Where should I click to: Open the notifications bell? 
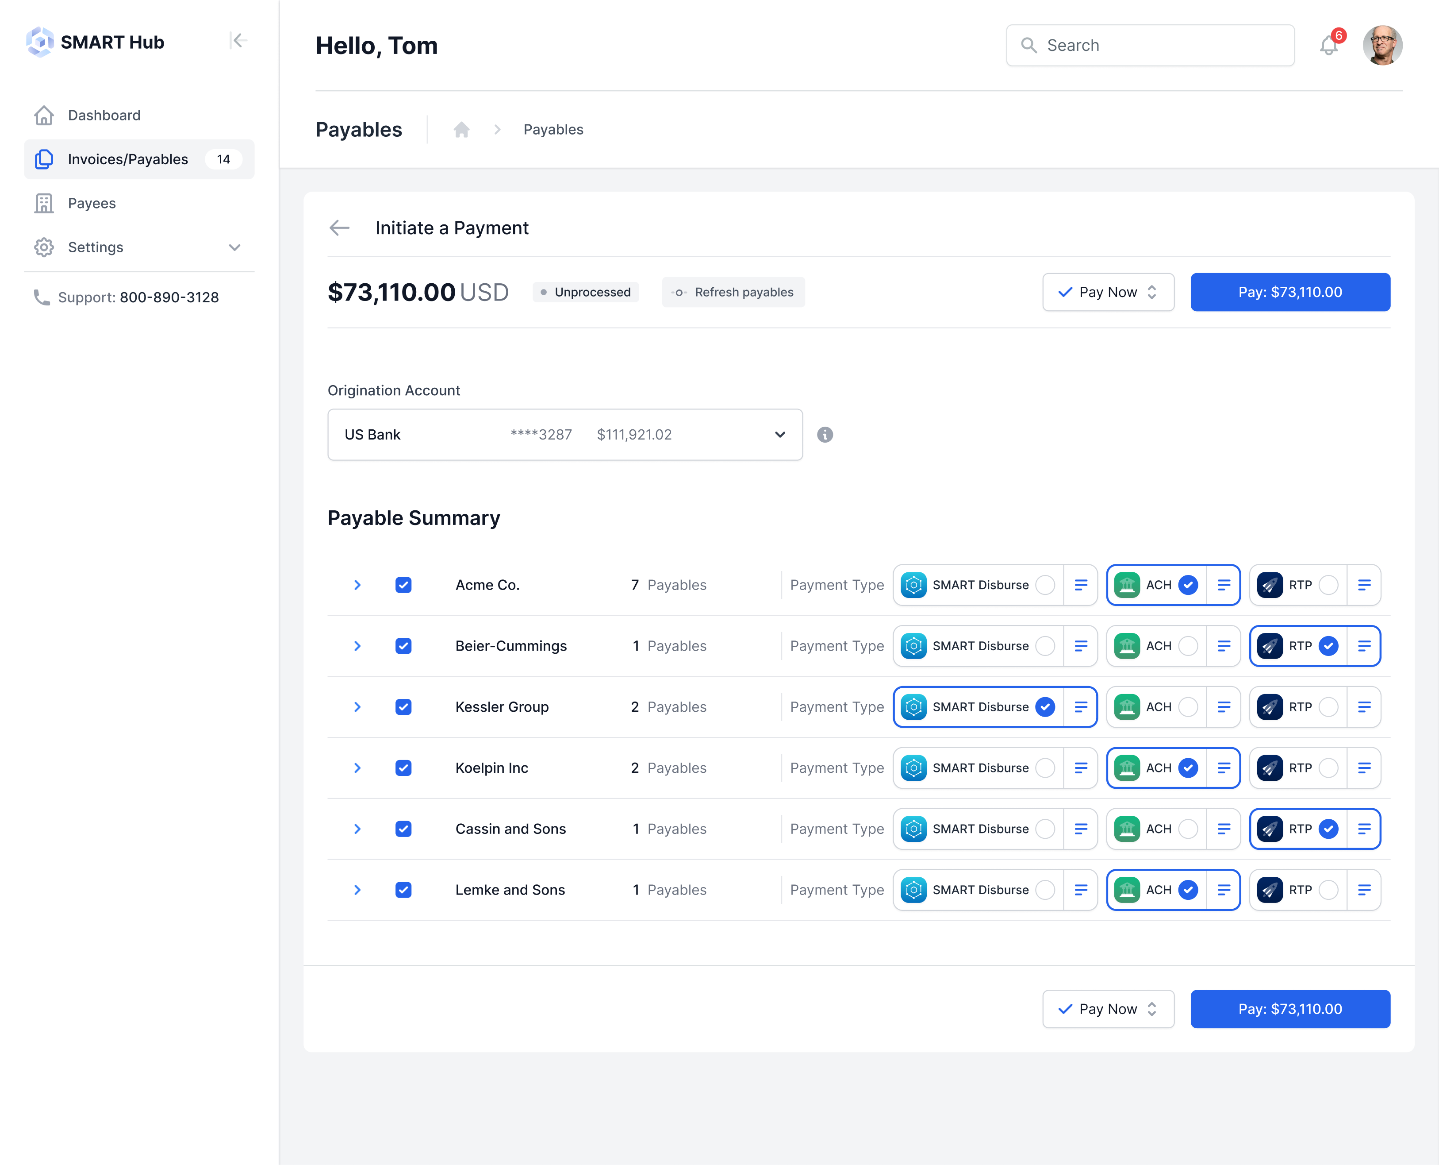pyautogui.click(x=1328, y=46)
